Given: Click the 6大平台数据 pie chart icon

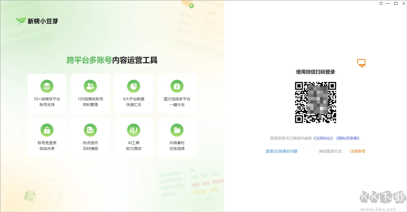Looking at the screenshot, I should pos(133,86).
